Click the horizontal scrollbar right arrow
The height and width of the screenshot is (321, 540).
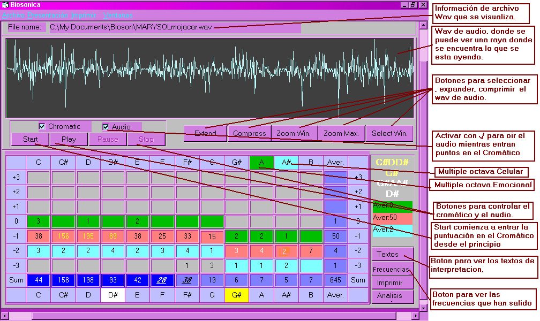415,316
